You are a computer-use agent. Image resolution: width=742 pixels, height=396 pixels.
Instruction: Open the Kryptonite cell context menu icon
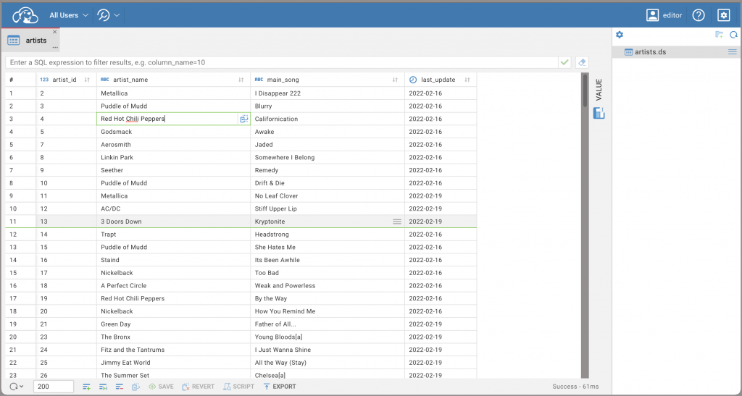[x=397, y=222]
